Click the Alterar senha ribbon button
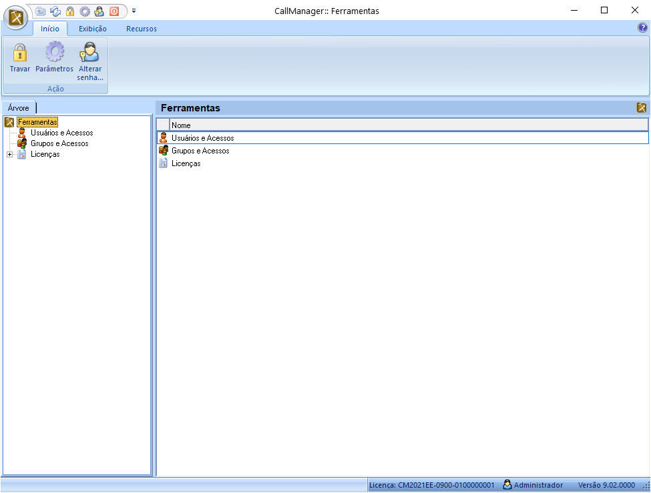 [x=90, y=61]
